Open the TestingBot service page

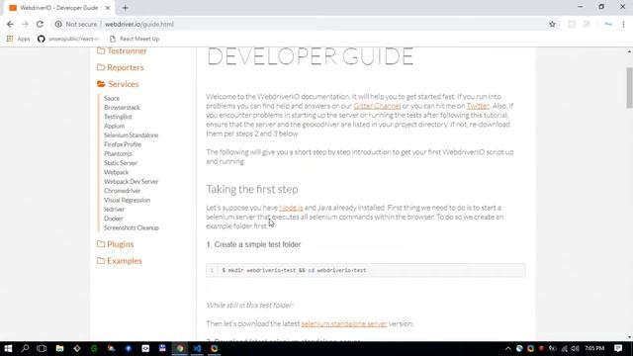(x=118, y=117)
